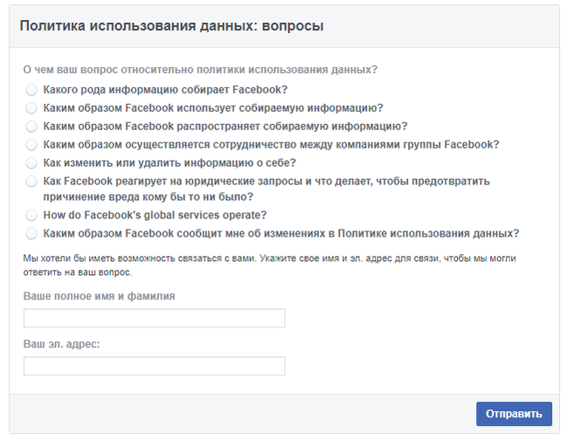Pick radio about сотрудничество между компаниями группы Facebook

click(x=31, y=145)
